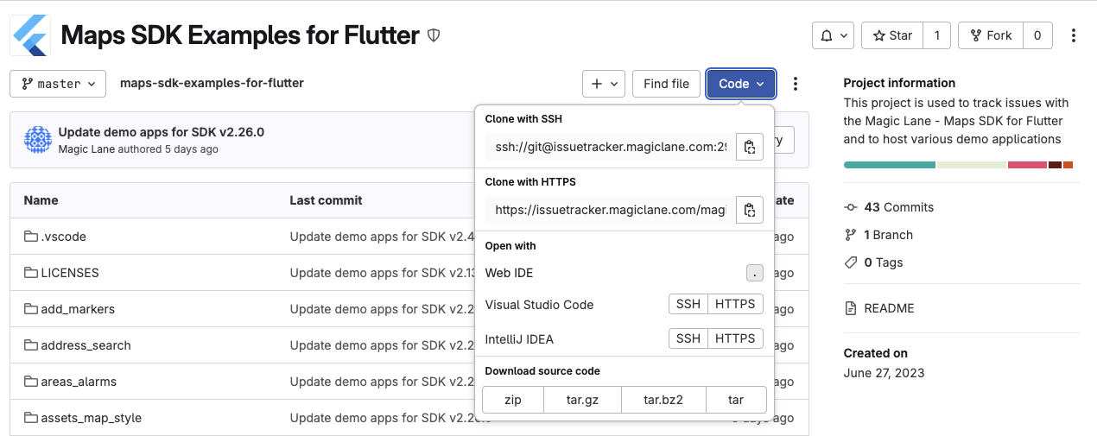Star this project
Image resolution: width=1097 pixels, height=436 pixels.
coord(893,35)
